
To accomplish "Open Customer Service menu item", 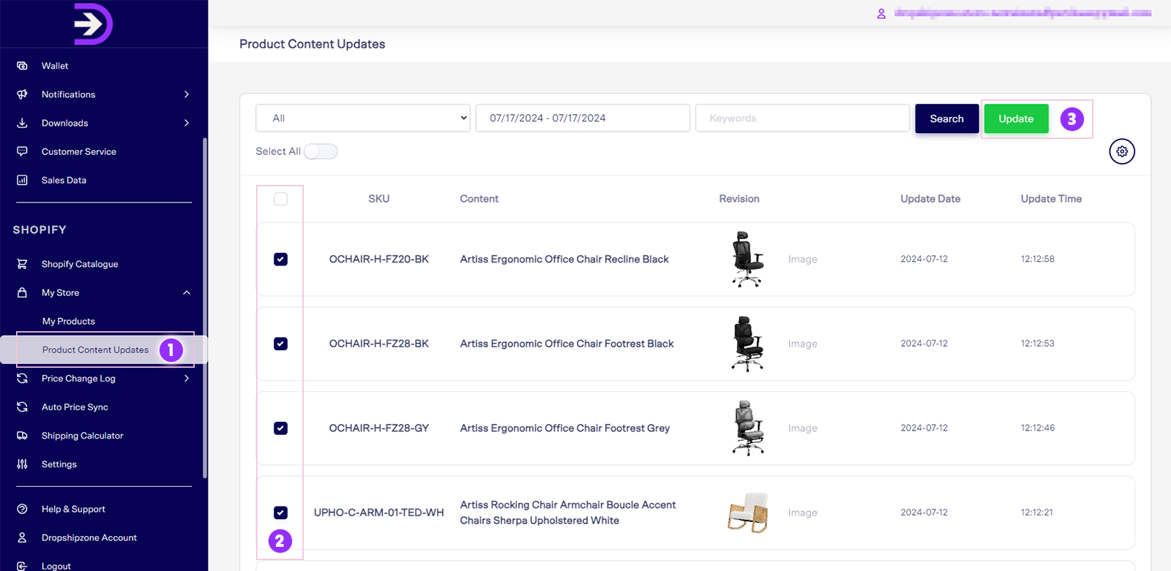I will (x=79, y=151).
